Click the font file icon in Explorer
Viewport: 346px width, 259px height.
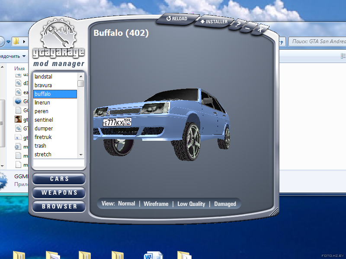coord(18,137)
